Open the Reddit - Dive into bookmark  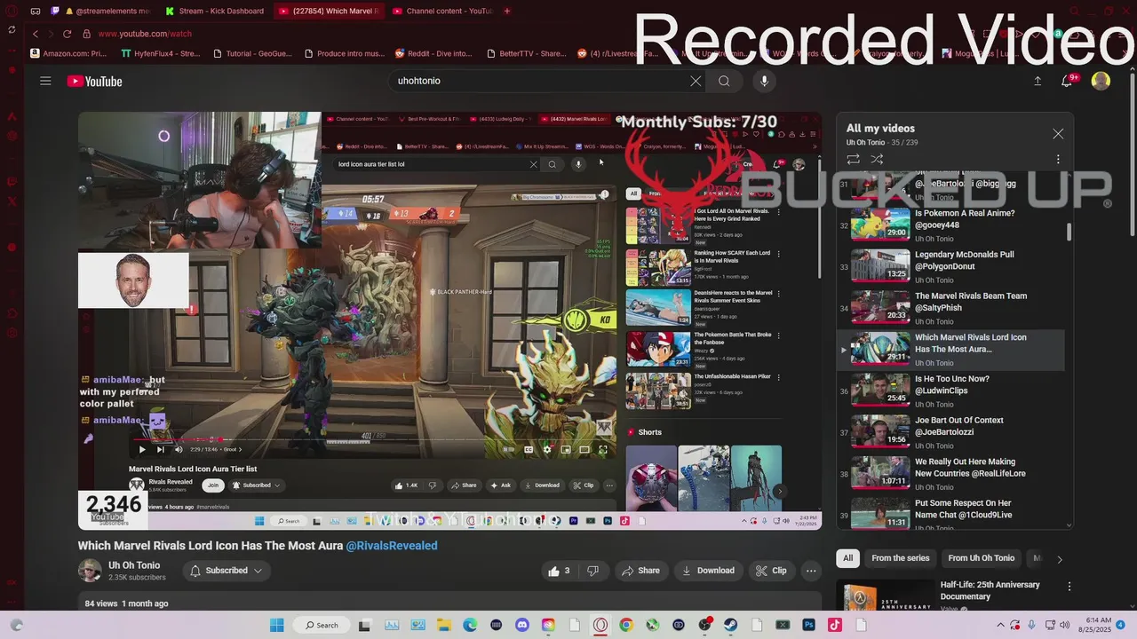pyautogui.click(x=433, y=53)
